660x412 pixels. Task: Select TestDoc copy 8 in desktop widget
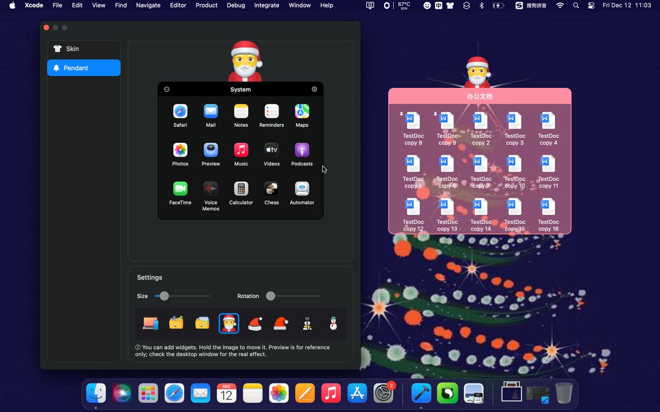[x=413, y=129]
